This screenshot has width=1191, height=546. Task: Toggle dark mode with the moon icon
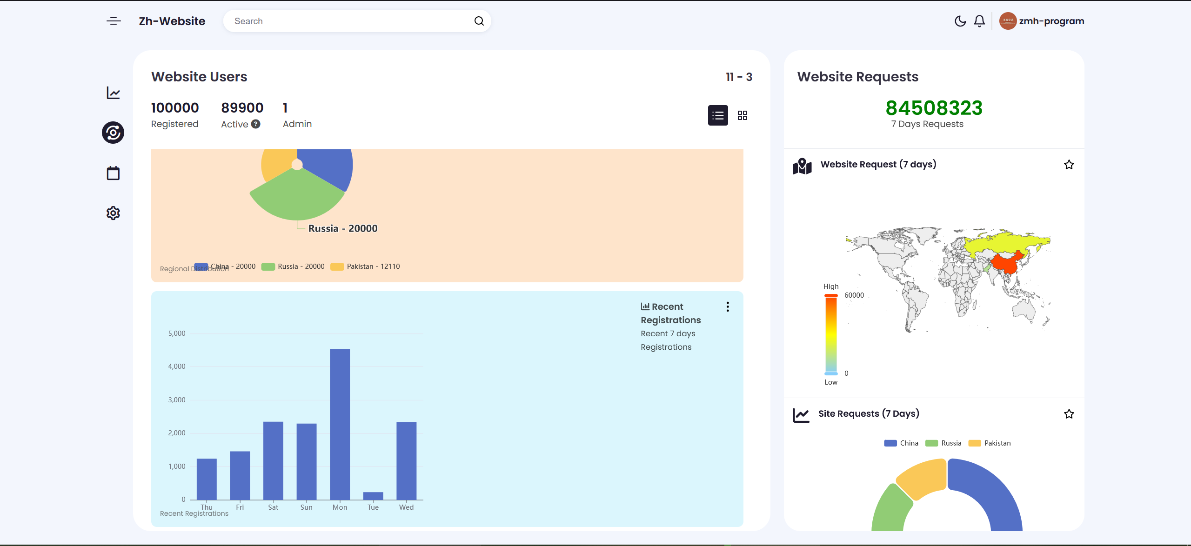coord(960,21)
